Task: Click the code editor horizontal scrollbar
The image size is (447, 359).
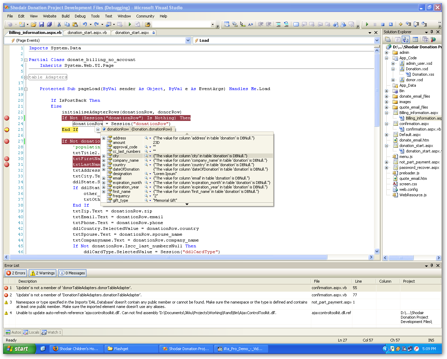Action: tap(168, 257)
